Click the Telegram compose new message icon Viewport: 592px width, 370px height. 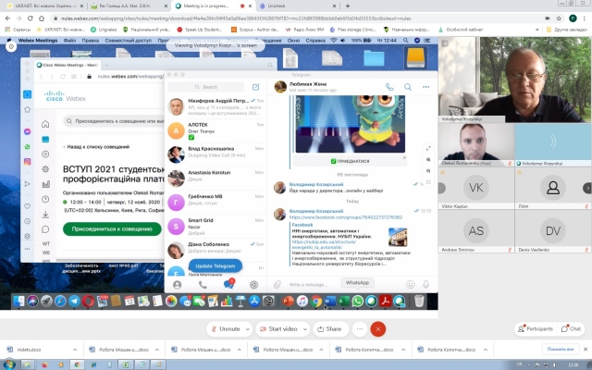(x=256, y=87)
